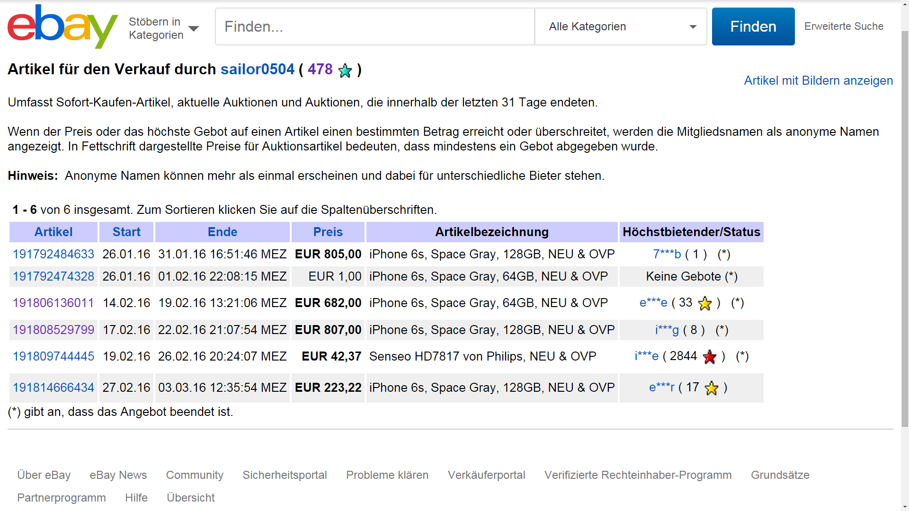This screenshot has width=909, height=511.
Task: Click start date 14.02.16
Action: tap(126, 303)
